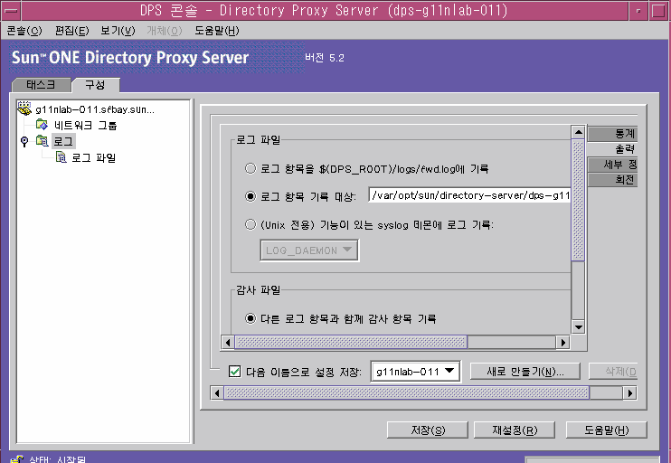671x463 pixels.
Task: Click the 감사 파일 group label
Action: coord(258,290)
